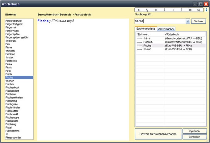This screenshot has width=210, height=143.
Task: Open the Suchbegriff history dropdown arrow
Action: point(188,21)
